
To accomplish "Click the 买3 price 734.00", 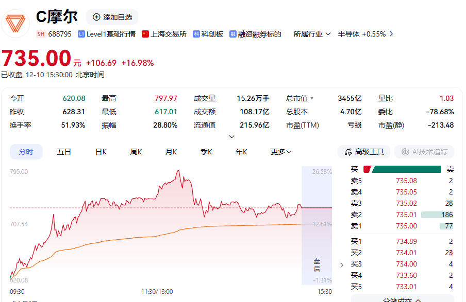I will tap(406, 264).
